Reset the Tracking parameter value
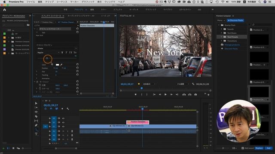 [77, 74]
